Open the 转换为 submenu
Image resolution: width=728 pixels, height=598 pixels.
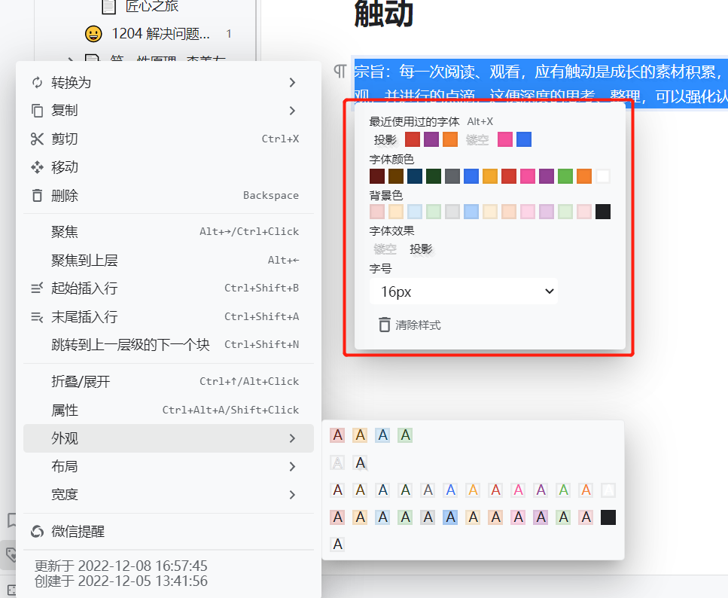[169, 83]
